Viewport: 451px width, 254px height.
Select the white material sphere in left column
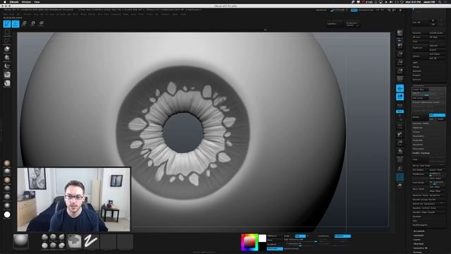[7, 214]
